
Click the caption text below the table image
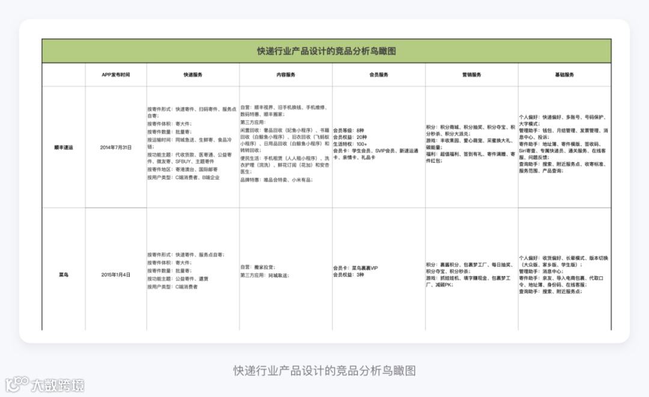(324, 371)
